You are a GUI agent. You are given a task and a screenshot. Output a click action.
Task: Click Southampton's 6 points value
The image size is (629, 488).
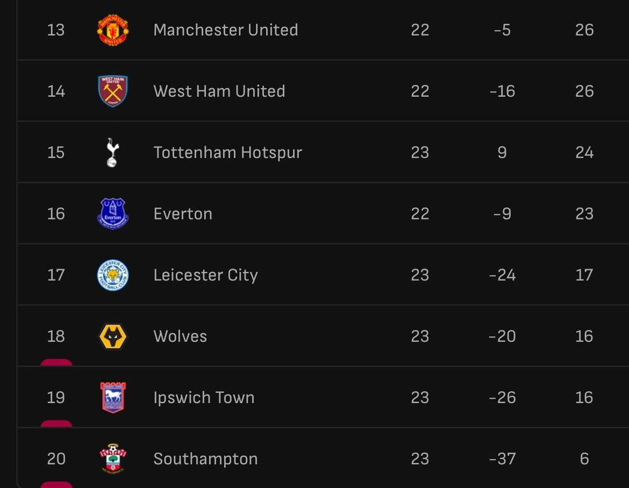tap(584, 458)
